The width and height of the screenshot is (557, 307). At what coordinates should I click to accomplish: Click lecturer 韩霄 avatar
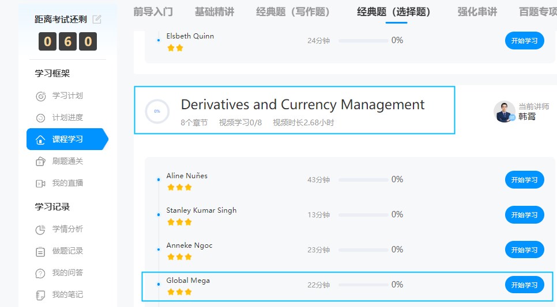tap(504, 112)
